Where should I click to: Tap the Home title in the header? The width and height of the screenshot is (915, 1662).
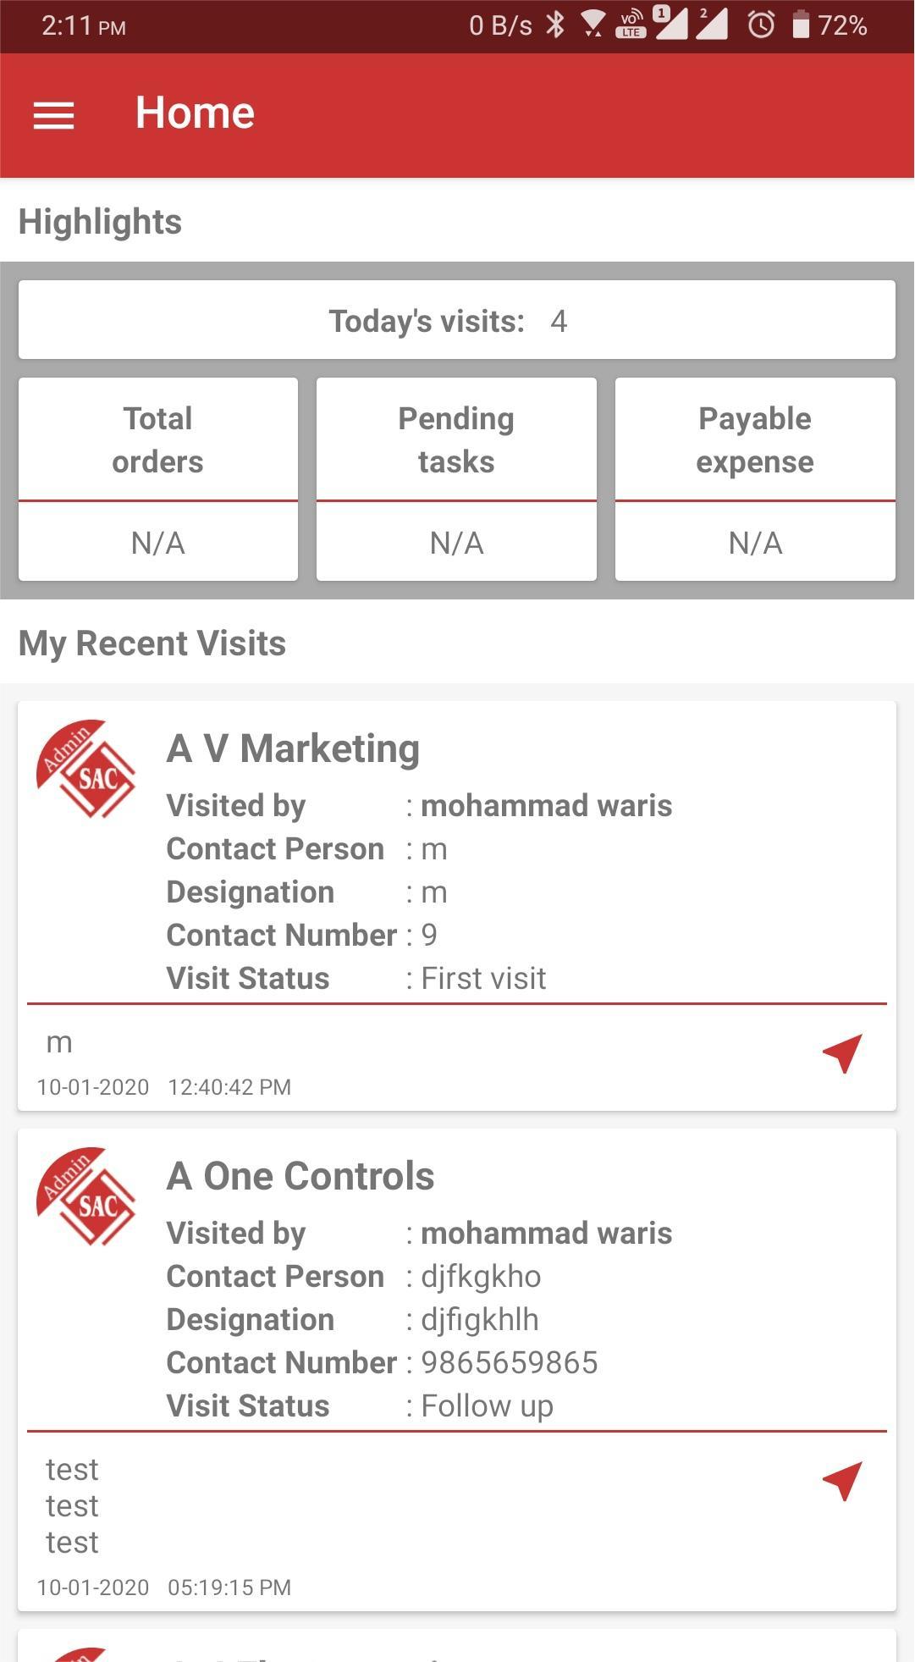click(195, 113)
